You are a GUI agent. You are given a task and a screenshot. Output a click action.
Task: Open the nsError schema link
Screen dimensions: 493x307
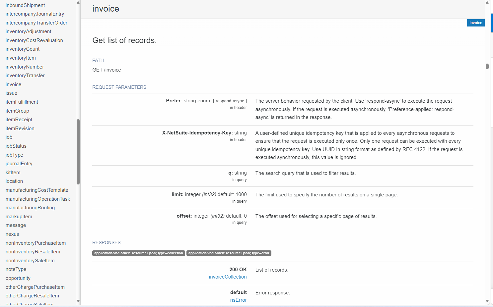[x=238, y=300]
